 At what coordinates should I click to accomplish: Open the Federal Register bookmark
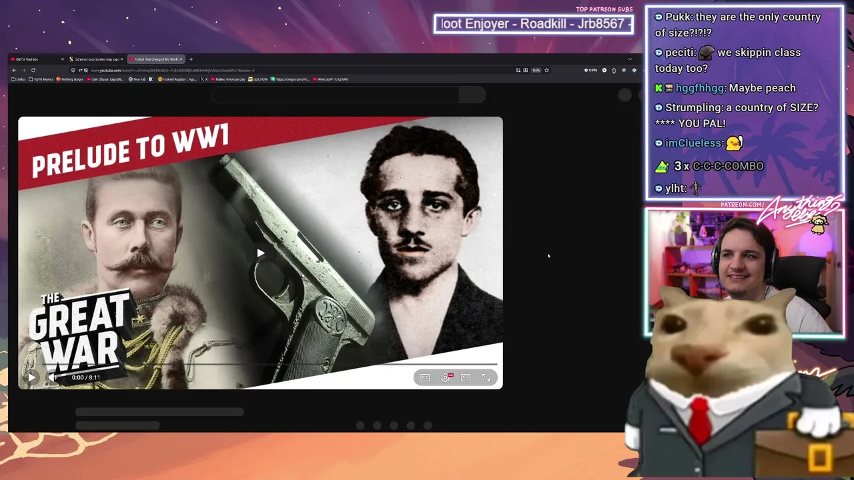tap(177, 79)
